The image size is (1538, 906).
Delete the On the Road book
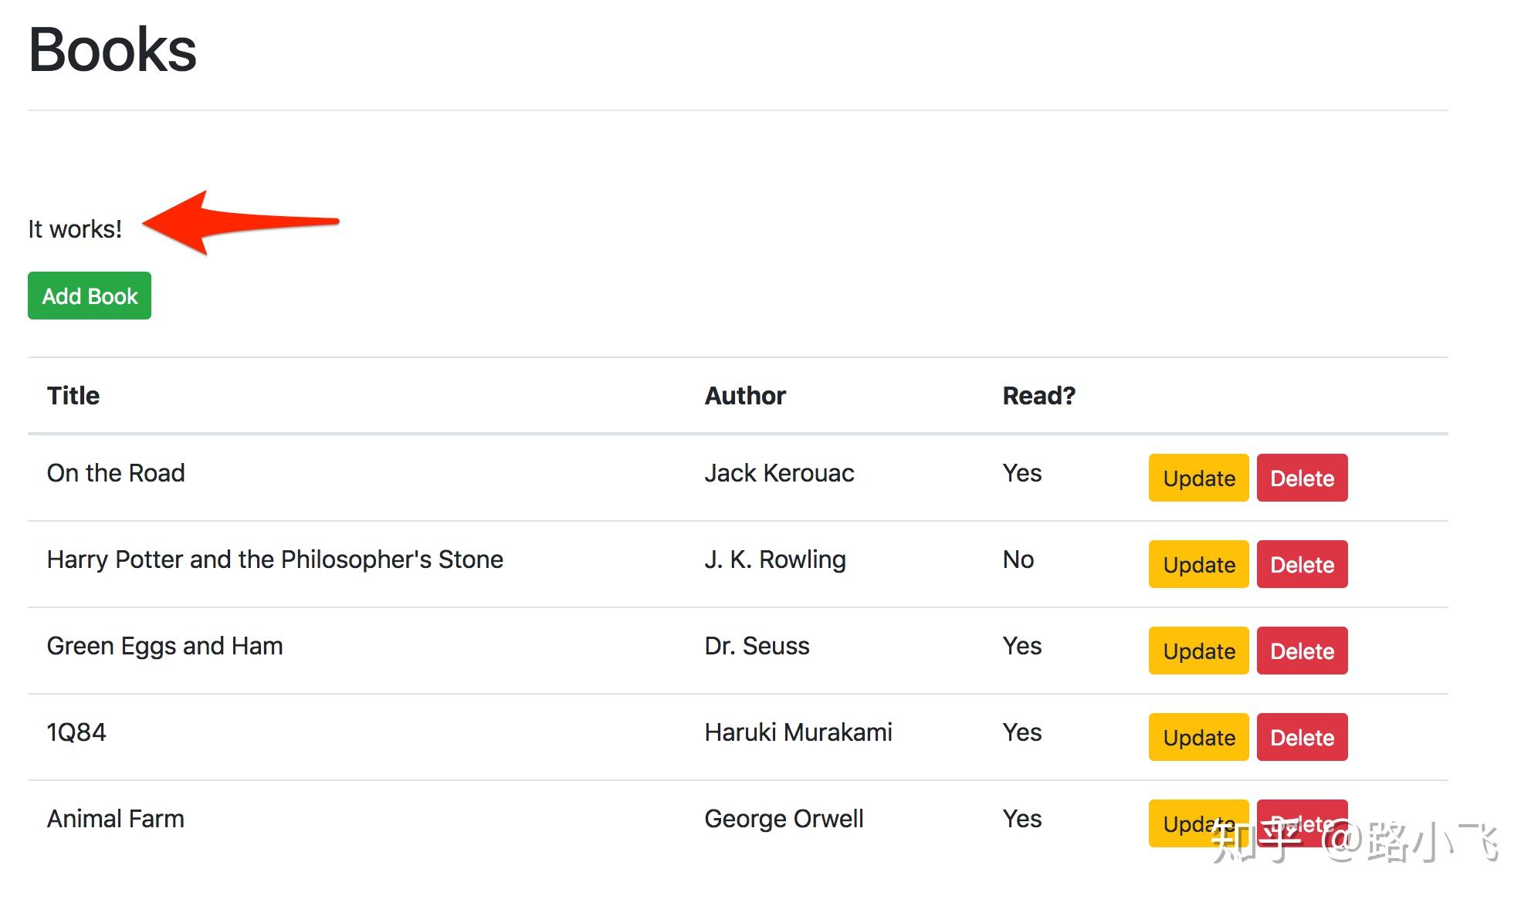coord(1302,478)
